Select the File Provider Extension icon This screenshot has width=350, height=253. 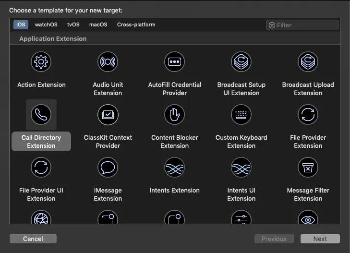coord(308,115)
